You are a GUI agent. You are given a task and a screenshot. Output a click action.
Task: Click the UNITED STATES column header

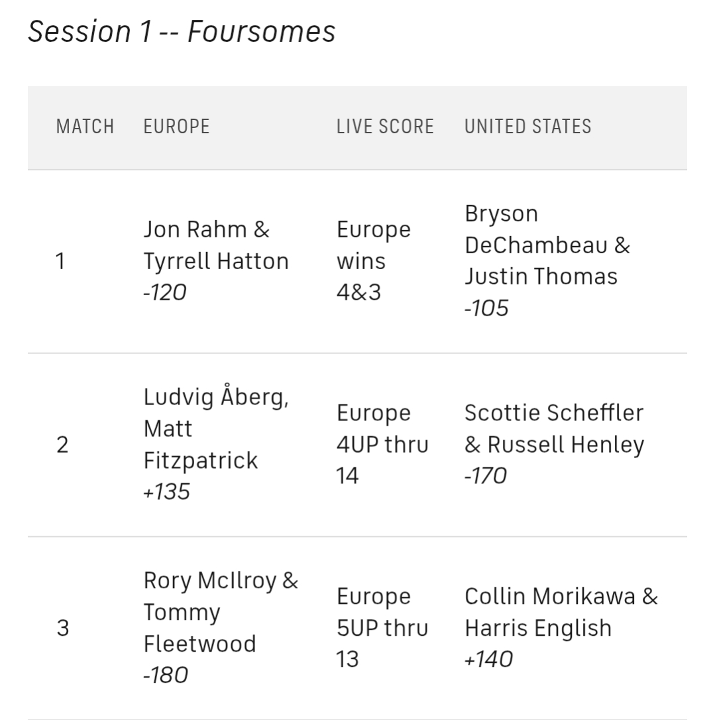tap(527, 127)
